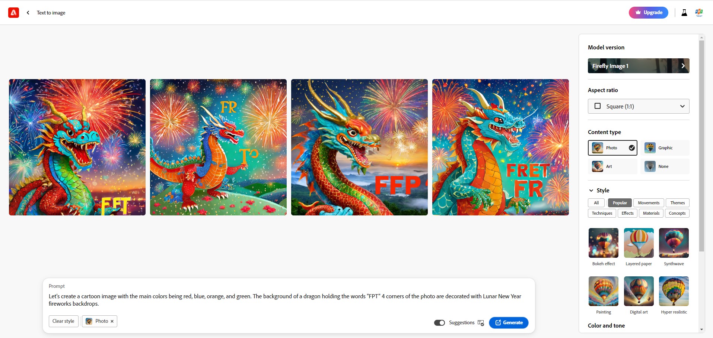
Task: Choose the Synthwave style balloon thumbnail
Action: pos(674,243)
